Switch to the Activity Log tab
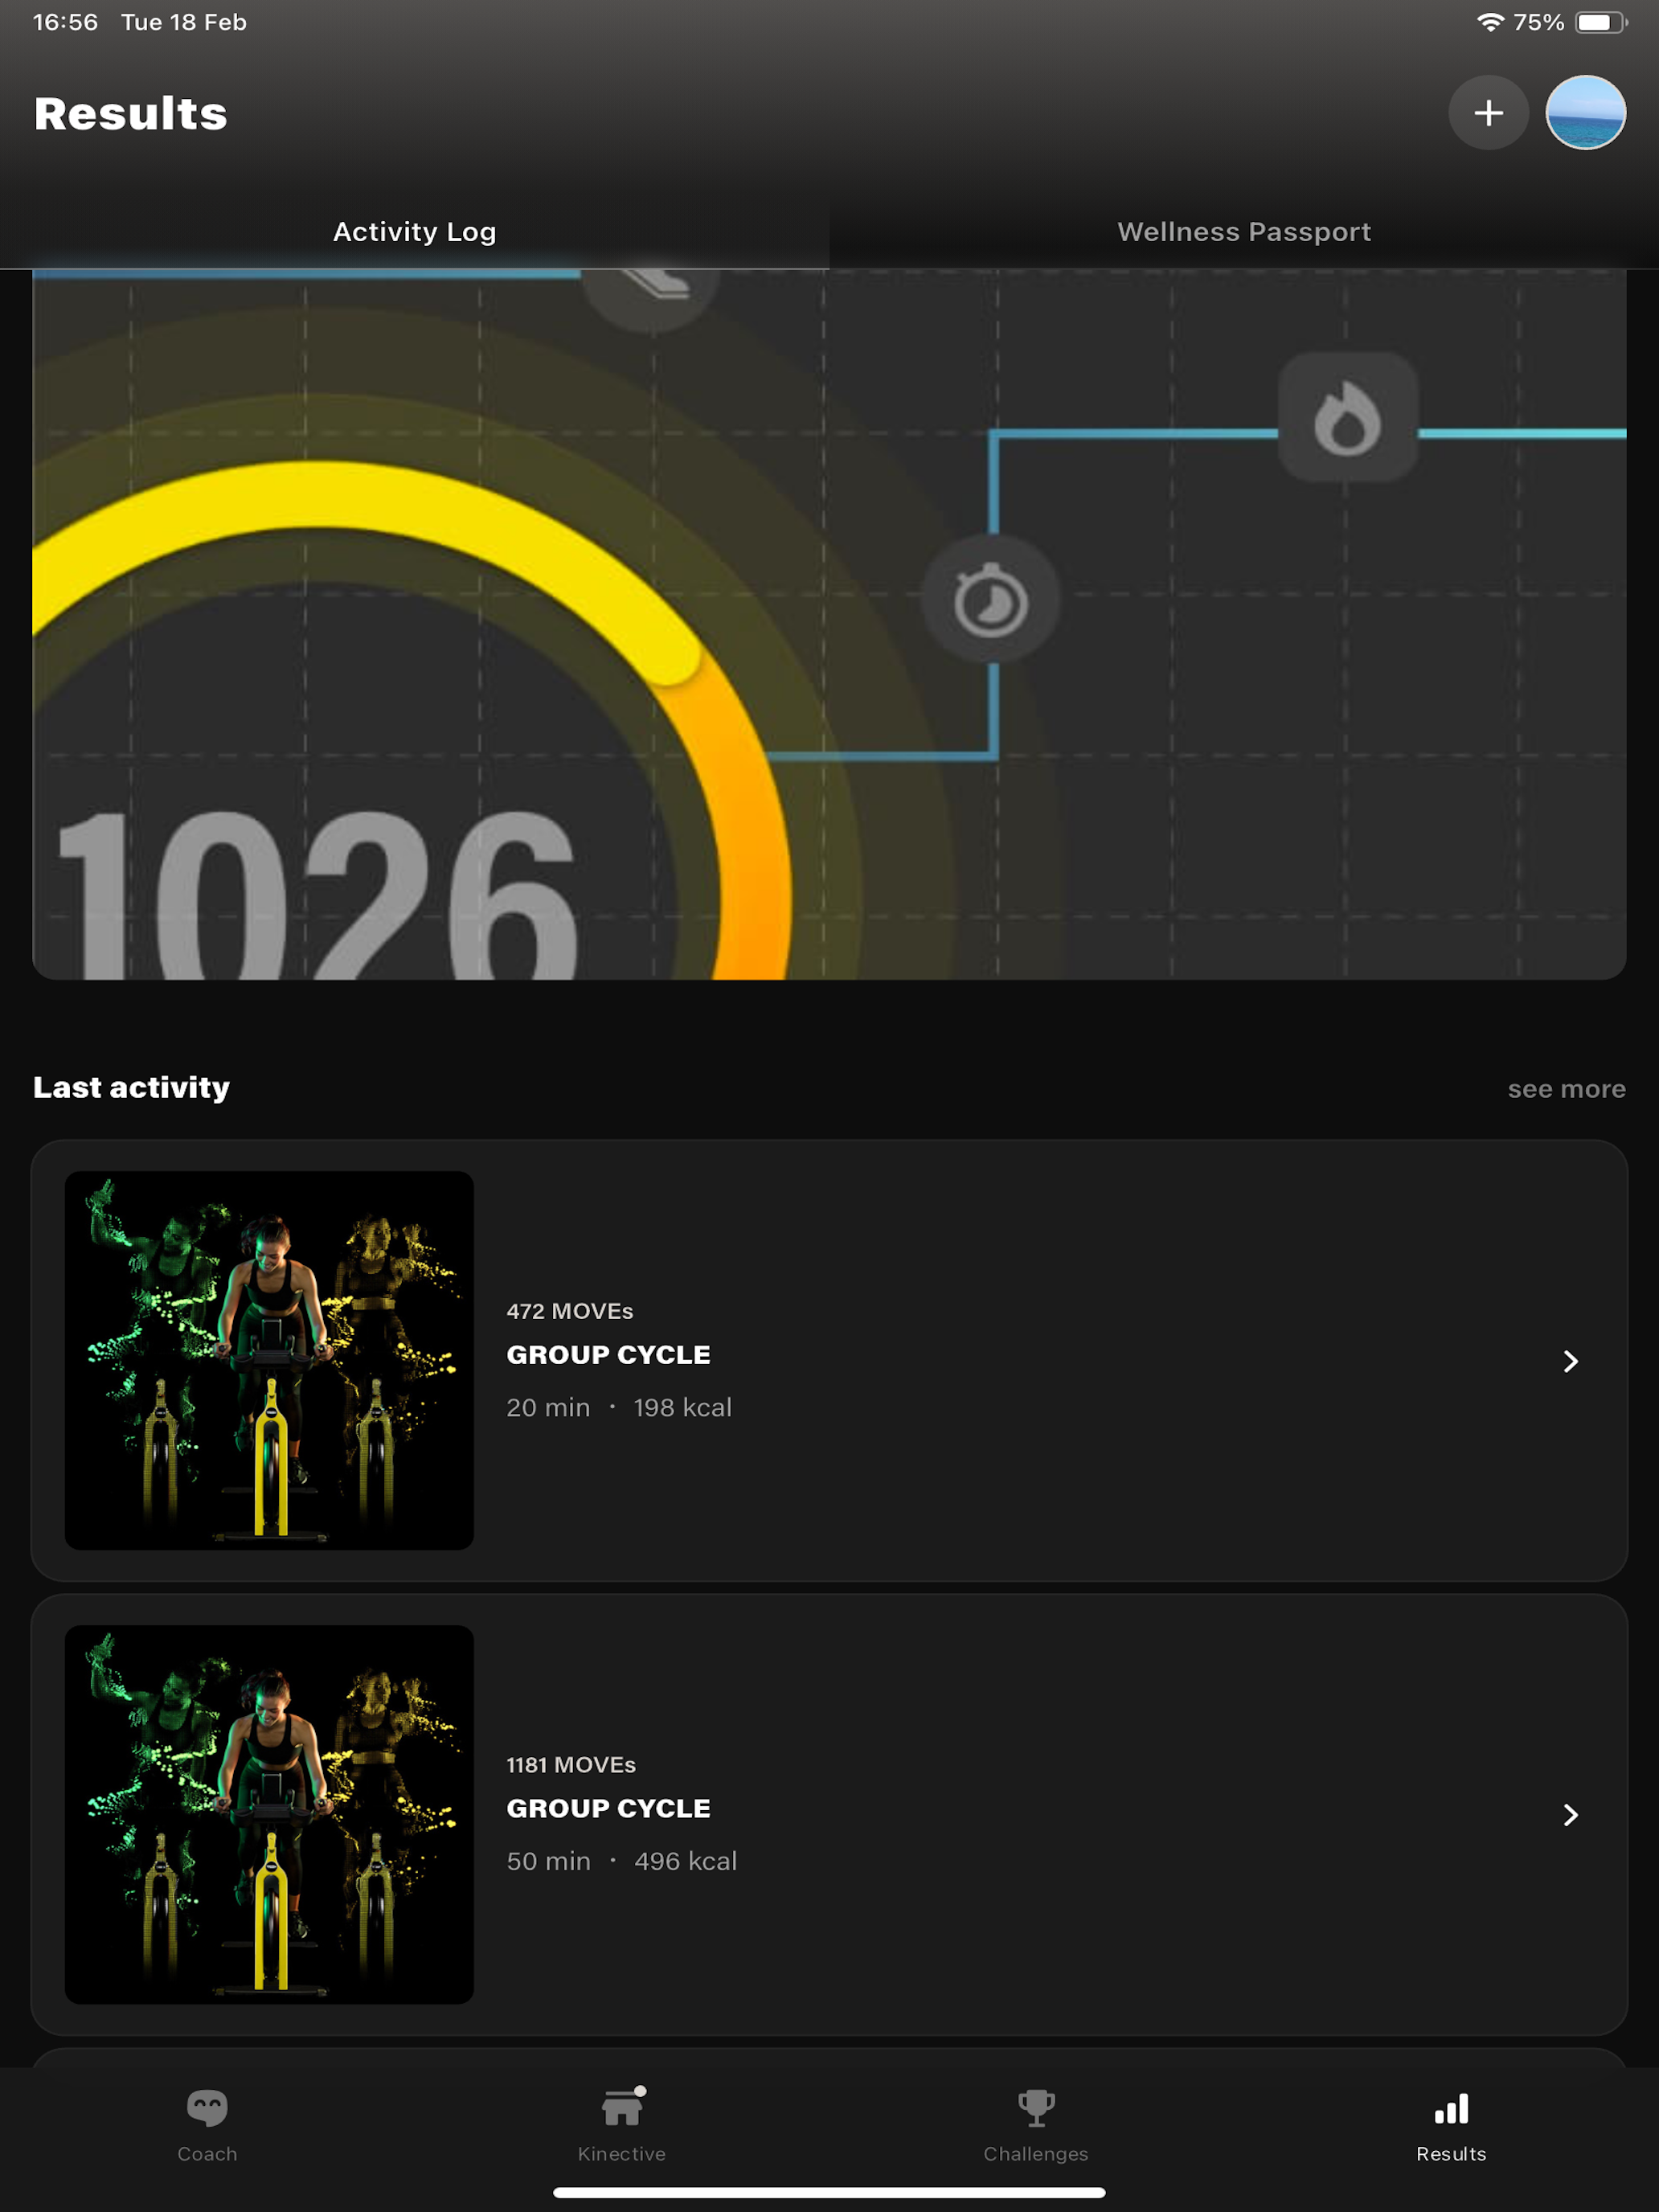1659x2212 pixels. 414,232
